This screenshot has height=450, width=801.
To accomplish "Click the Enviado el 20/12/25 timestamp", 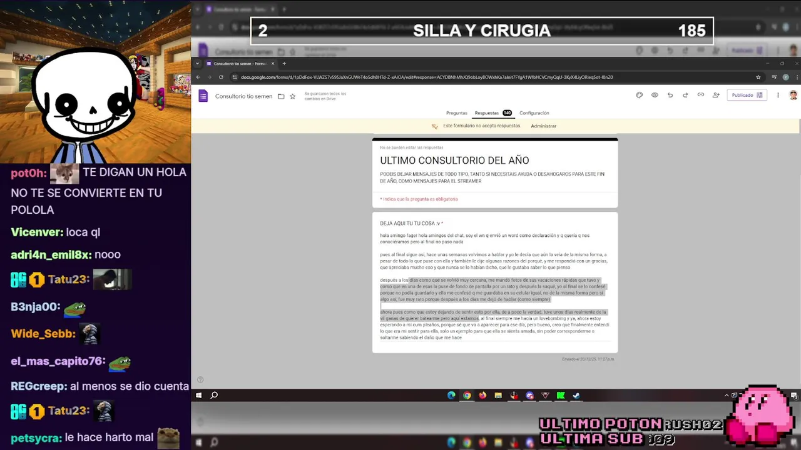I will (x=588, y=359).
